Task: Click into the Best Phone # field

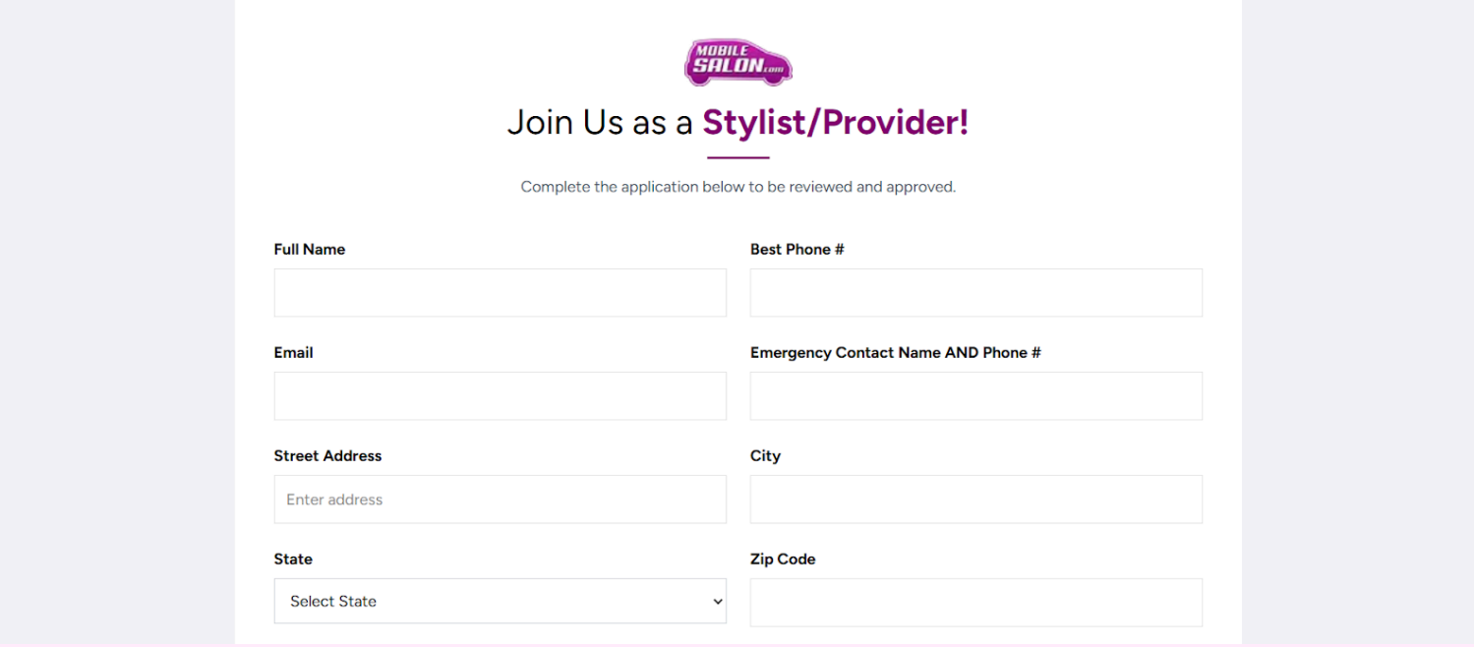Action: (975, 293)
